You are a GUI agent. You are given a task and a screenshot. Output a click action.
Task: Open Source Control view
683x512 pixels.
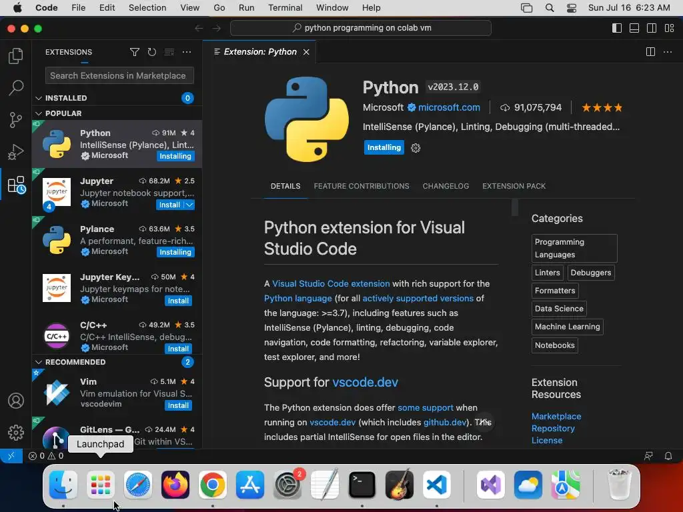[16, 120]
